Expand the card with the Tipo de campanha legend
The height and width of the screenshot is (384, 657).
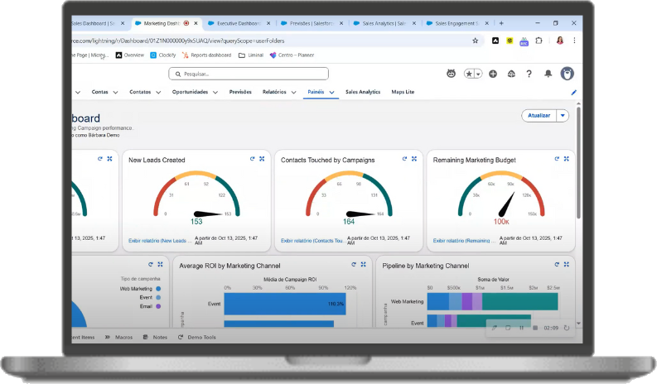tap(160, 264)
